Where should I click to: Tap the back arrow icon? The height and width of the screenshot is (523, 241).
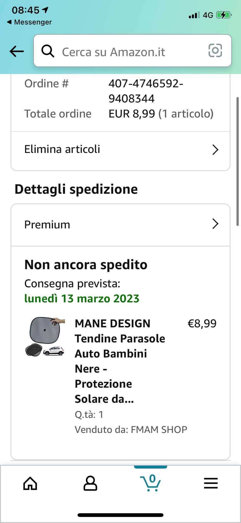tap(17, 51)
